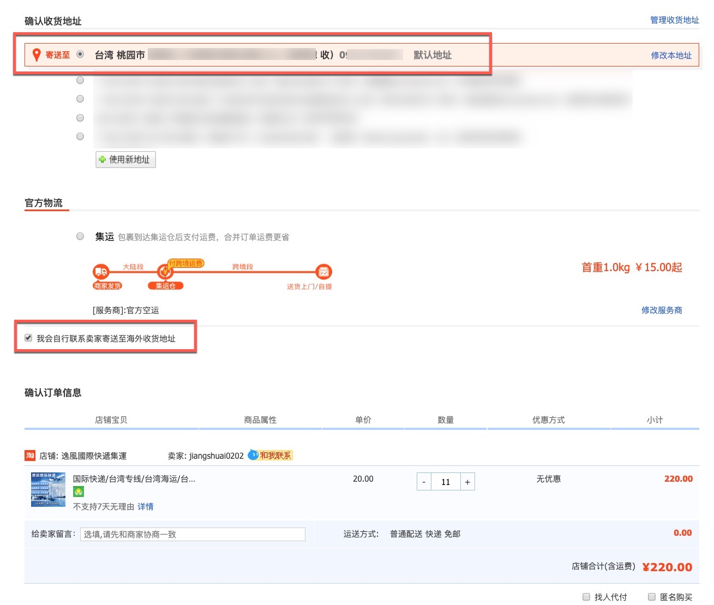Viewport: 714px width, 605px height.
Task: Click the product title 国际快递/台湾专线/台湾海运
Action: (134, 479)
